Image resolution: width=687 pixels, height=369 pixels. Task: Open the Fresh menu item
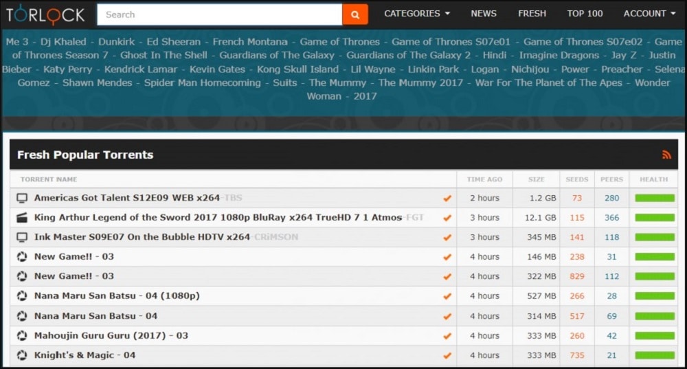[532, 14]
